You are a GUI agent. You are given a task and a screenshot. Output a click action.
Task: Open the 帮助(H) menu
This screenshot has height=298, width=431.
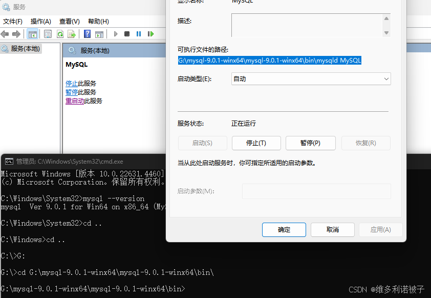[98, 22]
